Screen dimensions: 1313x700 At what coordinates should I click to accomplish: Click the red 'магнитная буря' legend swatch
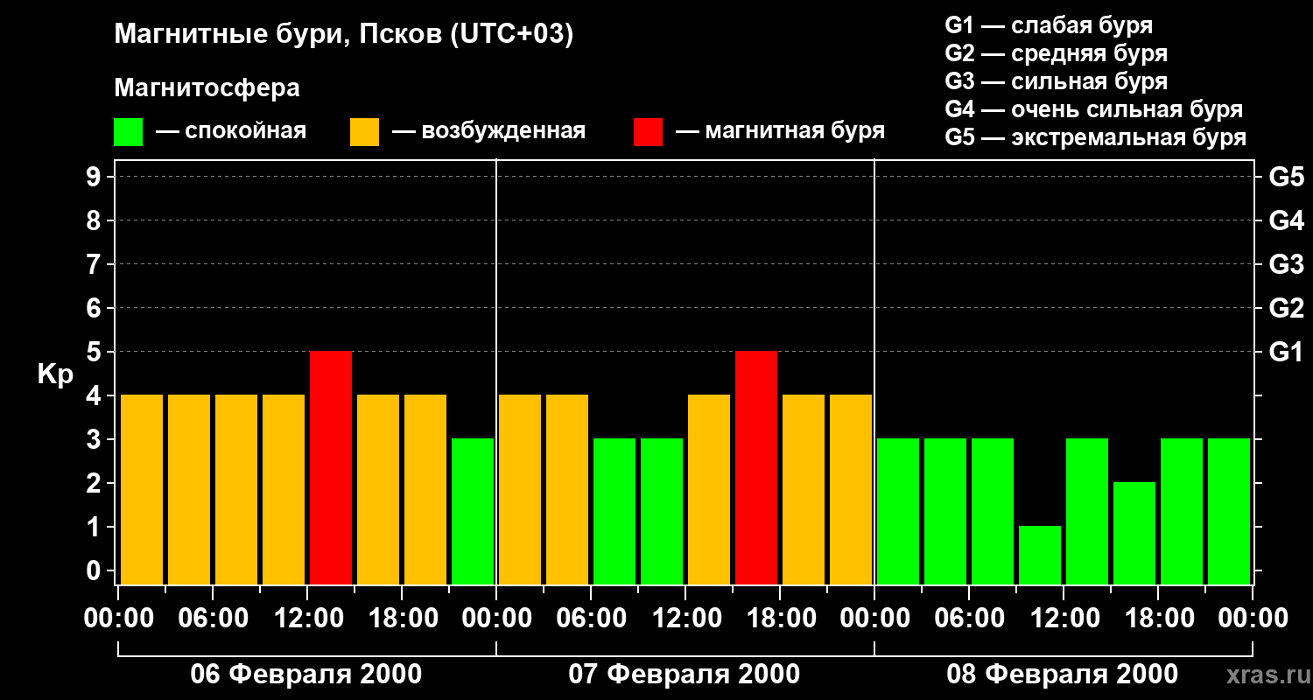tap(648, 132)
